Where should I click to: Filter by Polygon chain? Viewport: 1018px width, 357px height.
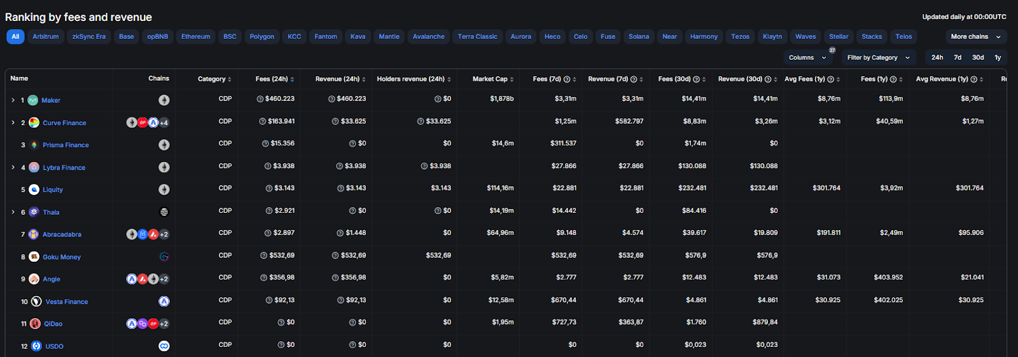click(x=262, y=37)
